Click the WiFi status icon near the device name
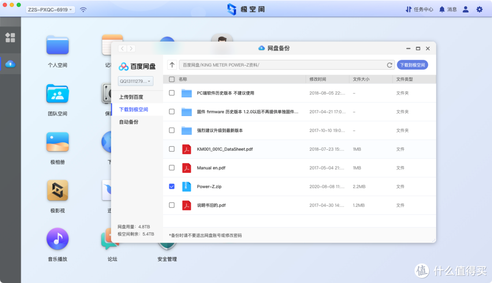The image size is (492, 283). 83,9
